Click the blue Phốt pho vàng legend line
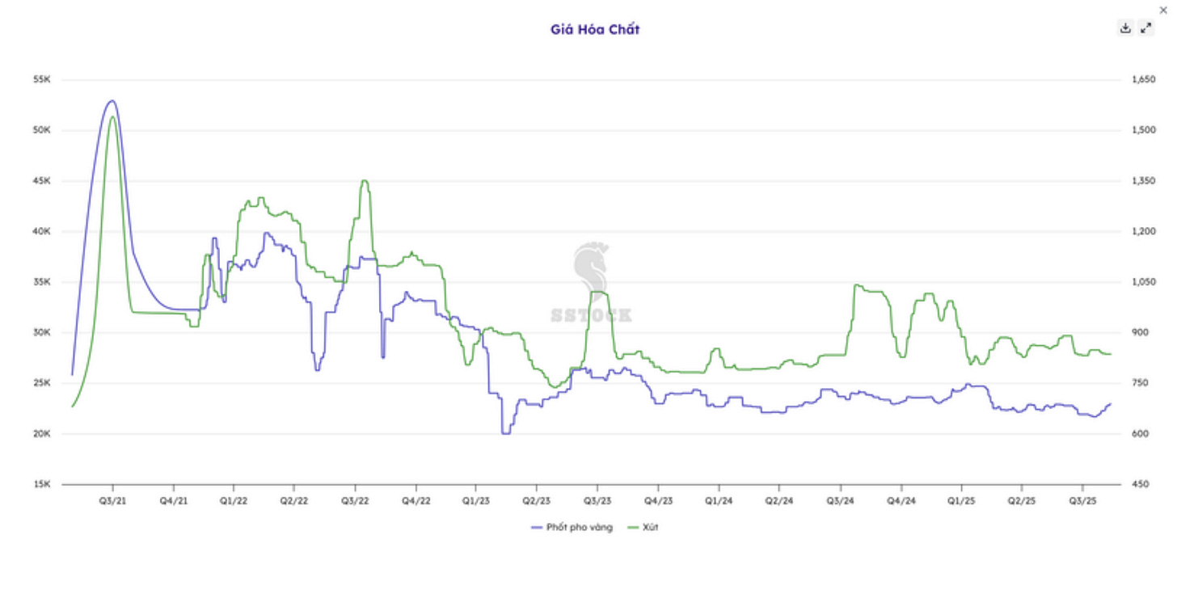The height and width of the screenshot is (590, 1177). 537,528
